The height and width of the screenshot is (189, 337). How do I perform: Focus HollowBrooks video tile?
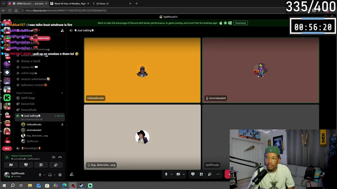point(142,70)
